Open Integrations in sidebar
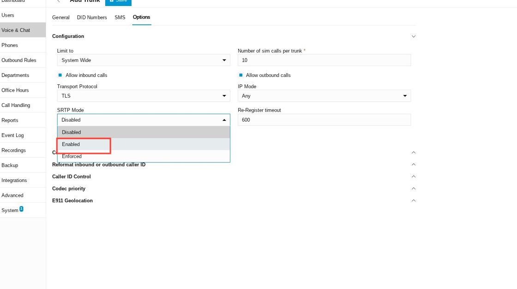This screenshot has width=517, height=289. [x=23, y=180]
